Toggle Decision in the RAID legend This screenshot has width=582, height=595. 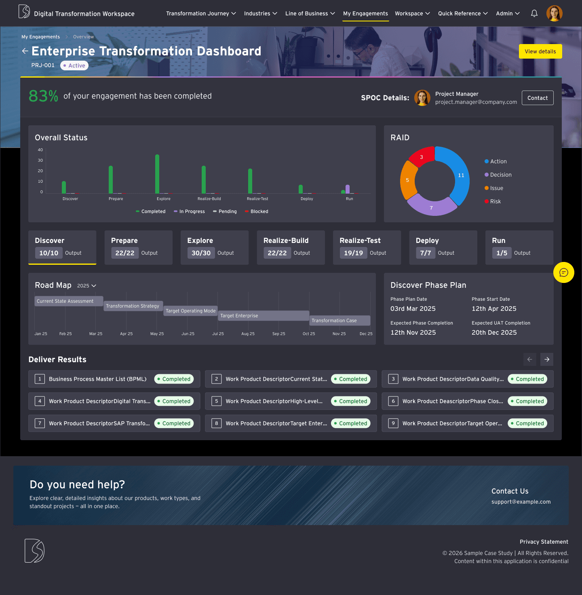498,175
